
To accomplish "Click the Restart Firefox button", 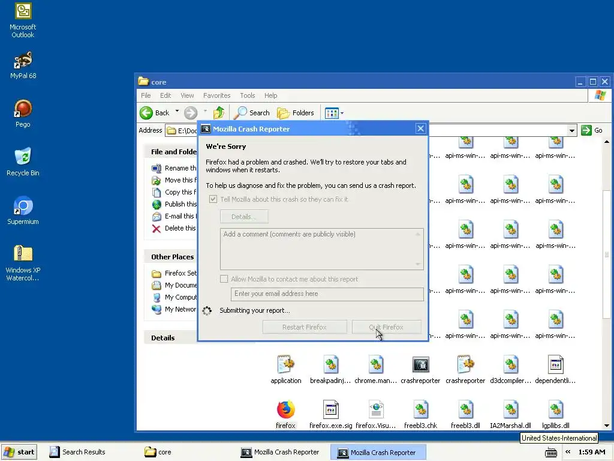I will click(x=305, y=327).
